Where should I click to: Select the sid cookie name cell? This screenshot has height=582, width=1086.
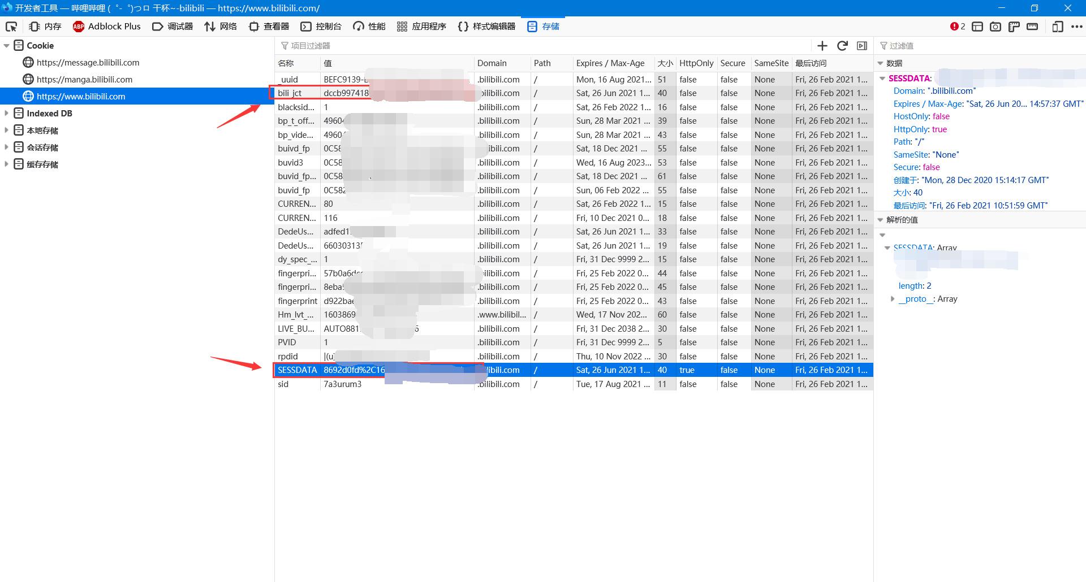(x=298, y=384)
